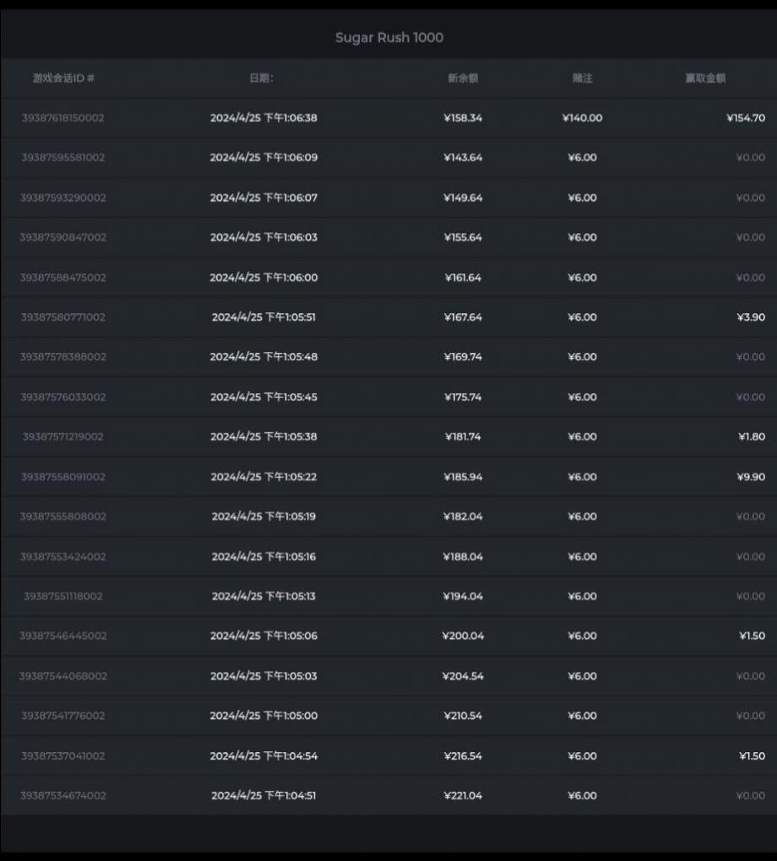Click the new balance ¥149.64
This screenshot has width=777, height=861.
click(463, 198)
